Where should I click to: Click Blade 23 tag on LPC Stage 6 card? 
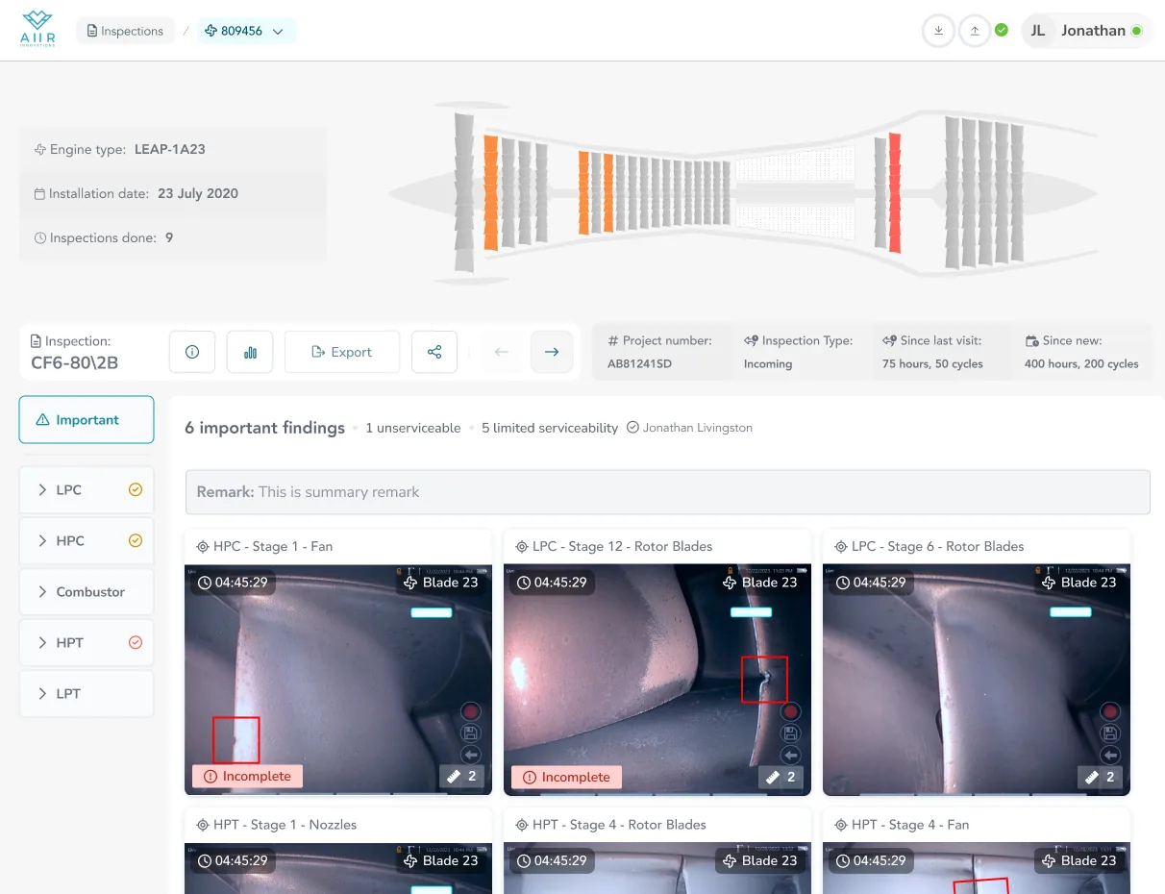tap(1078, 583)
